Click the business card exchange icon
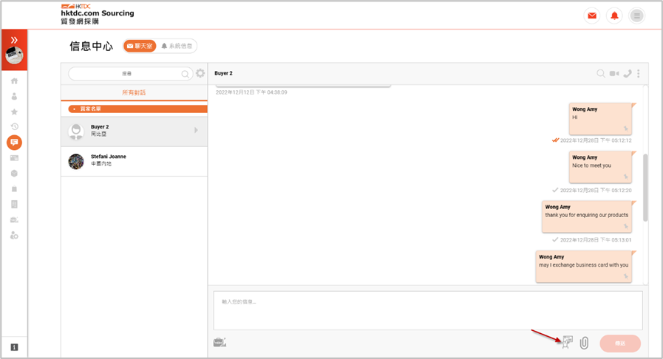The height and width of the screenshot is (359, 663). coord(568,342)
